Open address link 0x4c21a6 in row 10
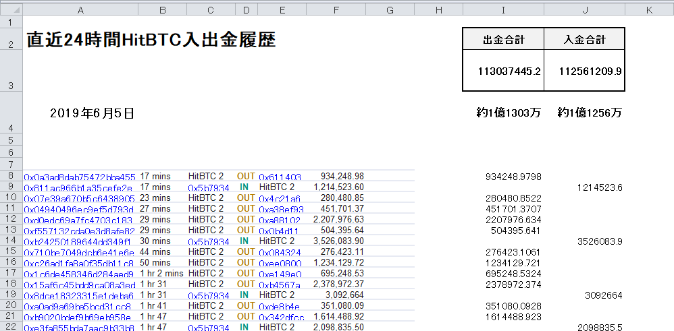The width and height of the screenshot is (674, 331). [280, 198]
